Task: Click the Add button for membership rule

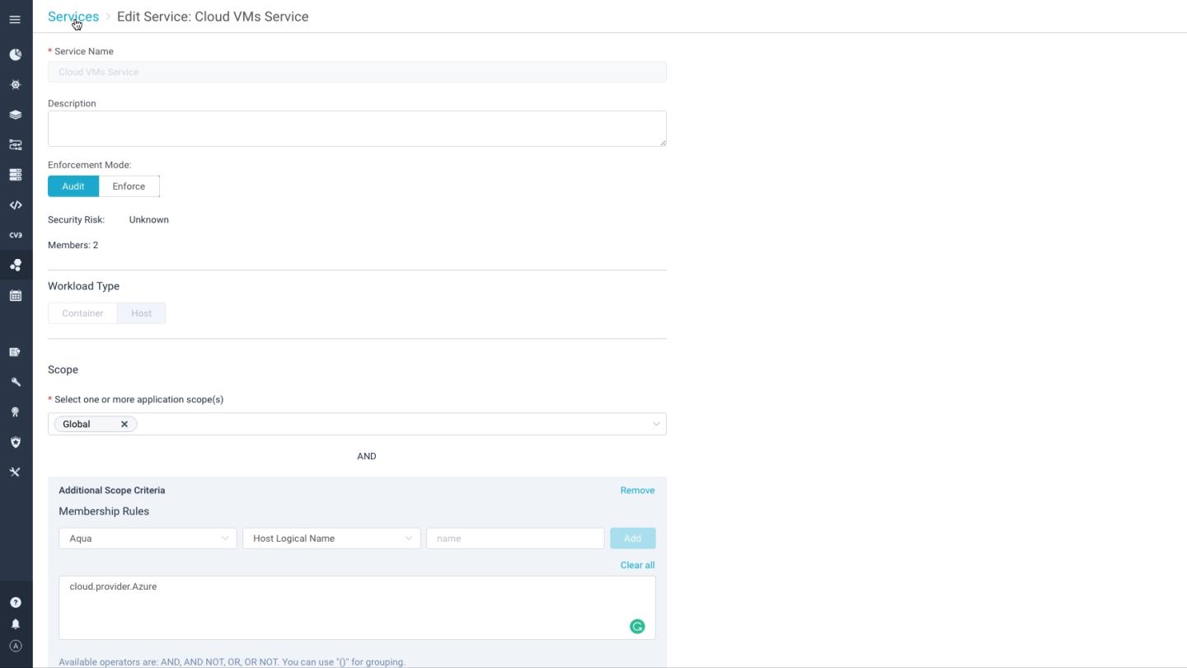Action: click(x=632, y=539)
